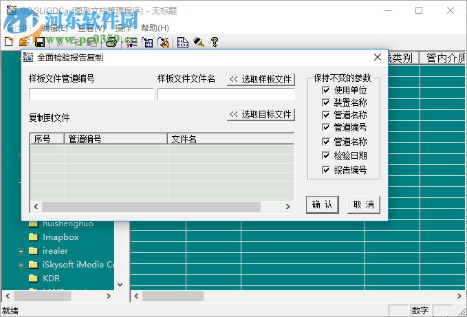
Task: Confirm with the 确认 button
Action: tap(323, 204)
